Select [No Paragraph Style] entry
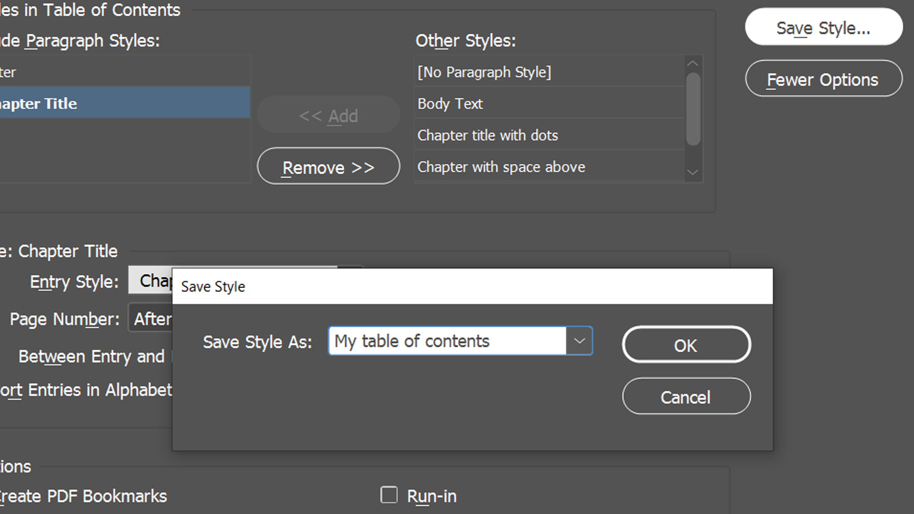Screen dimensions: 914x514 pos(484,72)
